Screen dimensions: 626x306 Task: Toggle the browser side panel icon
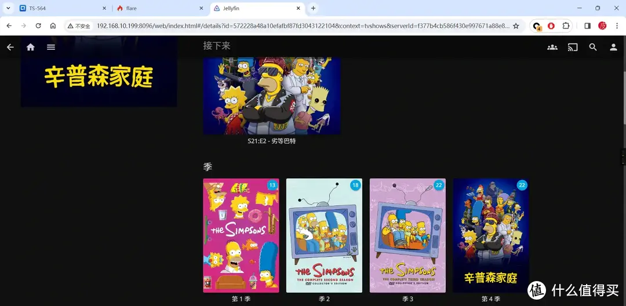[x=587, y=26]
